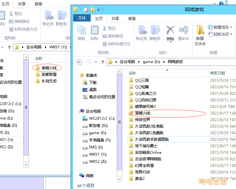Viewport: 236px width, 189px height.
Task: Sort by 名称 column header in 网络游戏
Action: [x=165, y=73]
